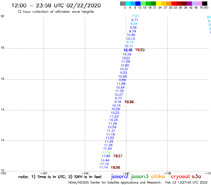Click the light blue 8.94 reading

[x=134, y=24]
